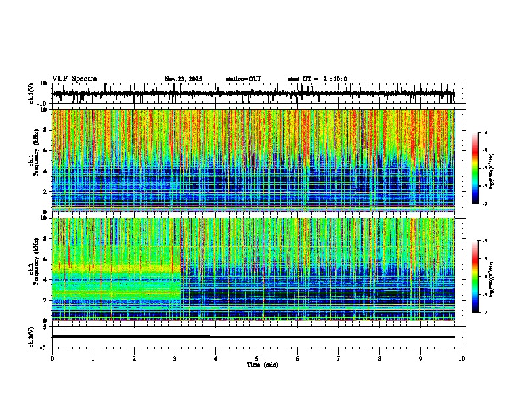Click the ch.1 colorbar log(PSD) label
Screen dimensions: 520x402
pos(492,171)
